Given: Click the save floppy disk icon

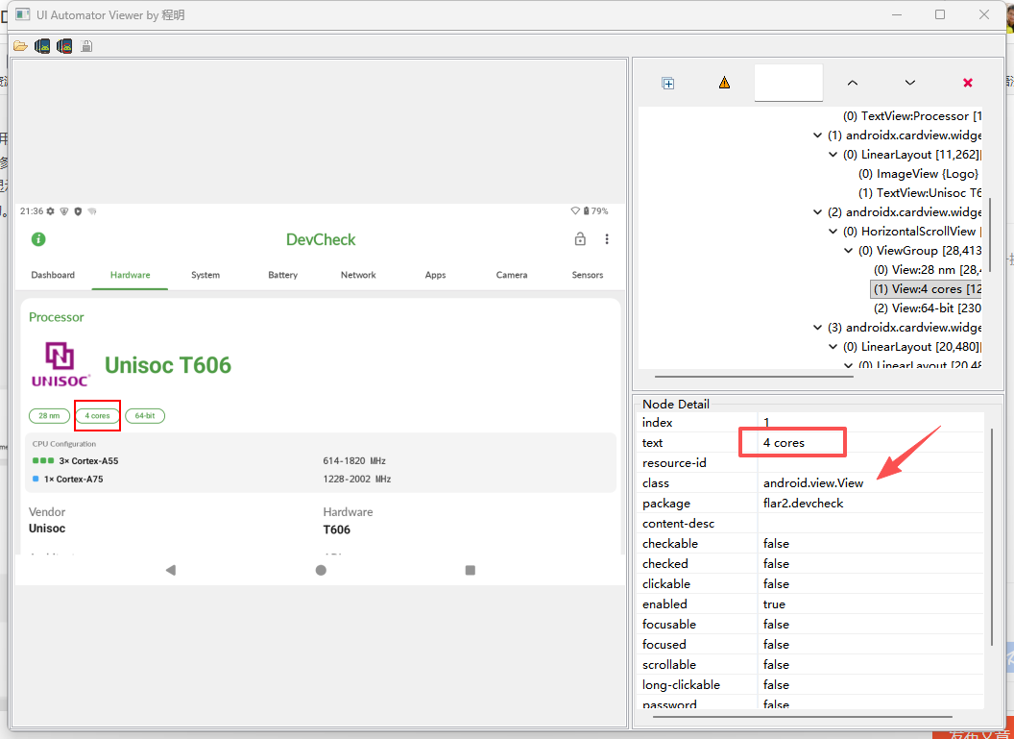Looking at the screenshot, I should click(x=86, y=46).
